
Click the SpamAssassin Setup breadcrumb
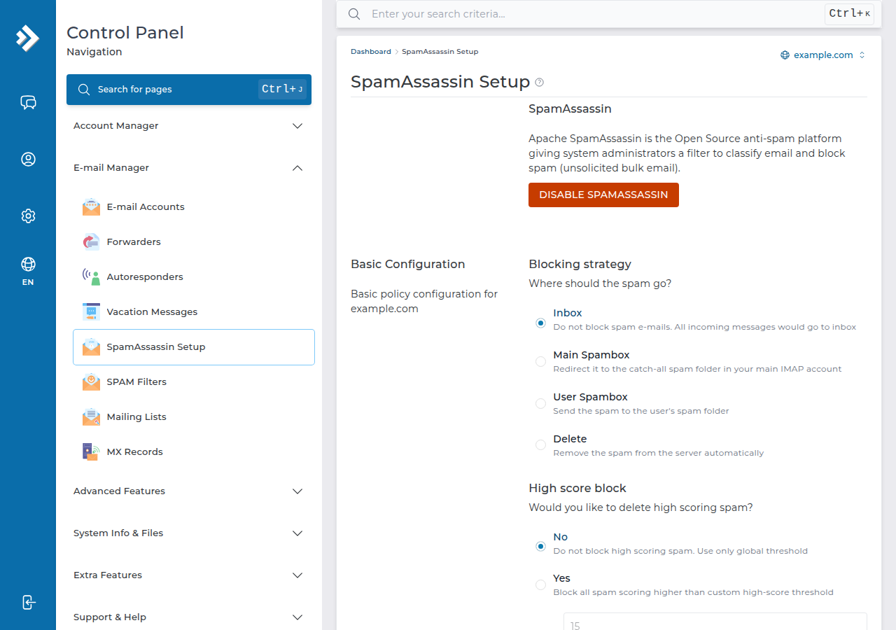(440, 52)
